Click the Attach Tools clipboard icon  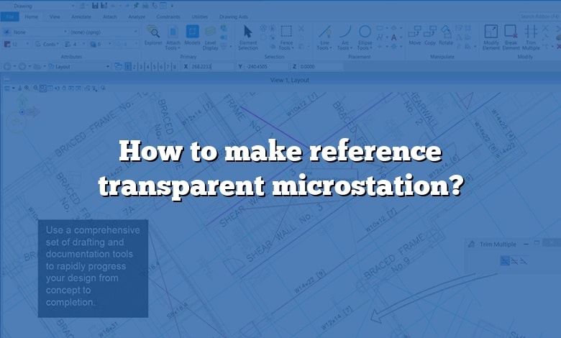pos(173,32)
